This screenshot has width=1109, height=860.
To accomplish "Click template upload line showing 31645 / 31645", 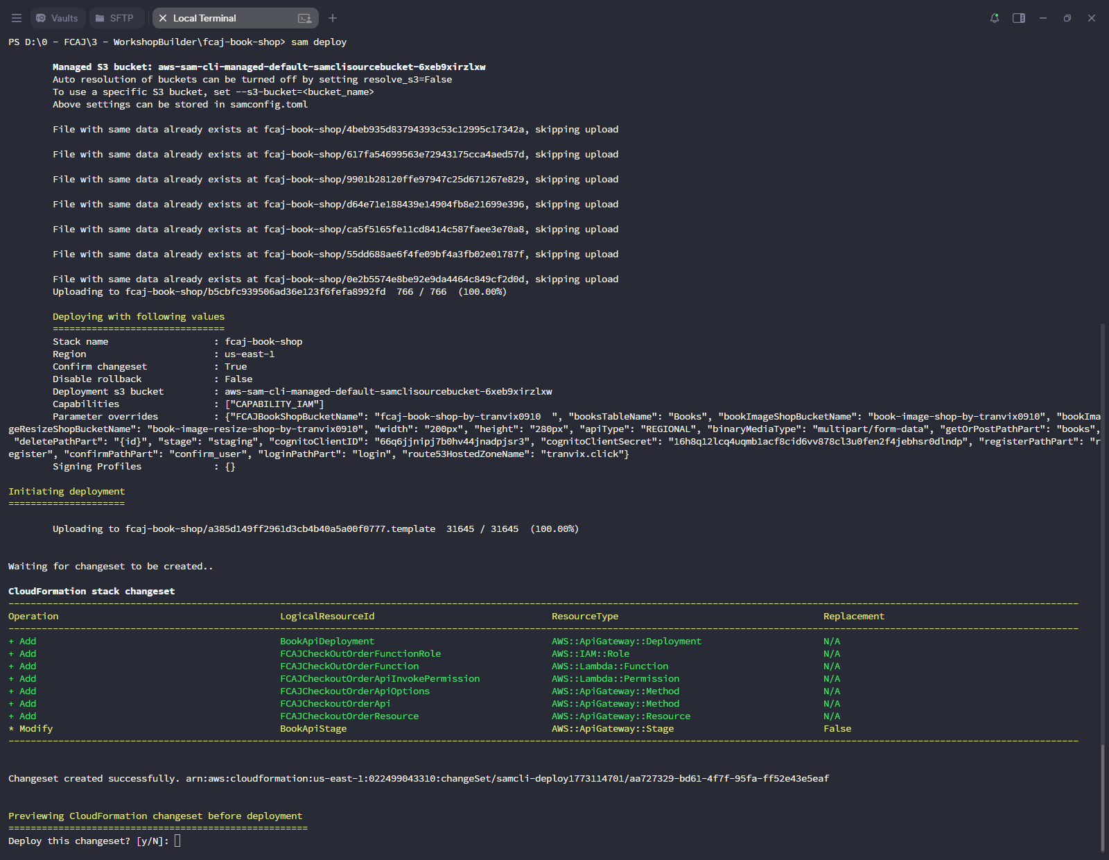I will point(316,529).
